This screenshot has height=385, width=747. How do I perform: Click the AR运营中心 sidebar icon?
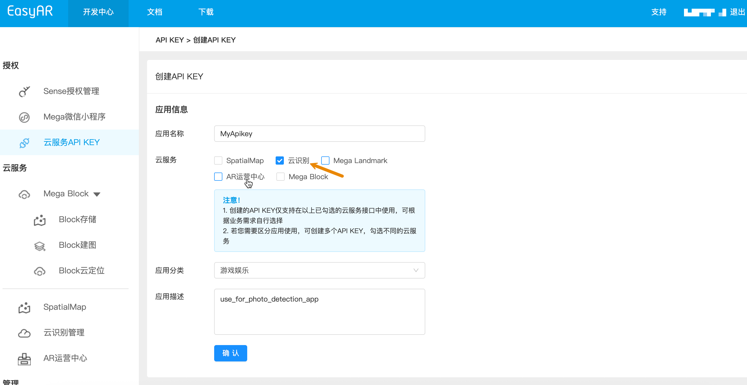point(24,359)
